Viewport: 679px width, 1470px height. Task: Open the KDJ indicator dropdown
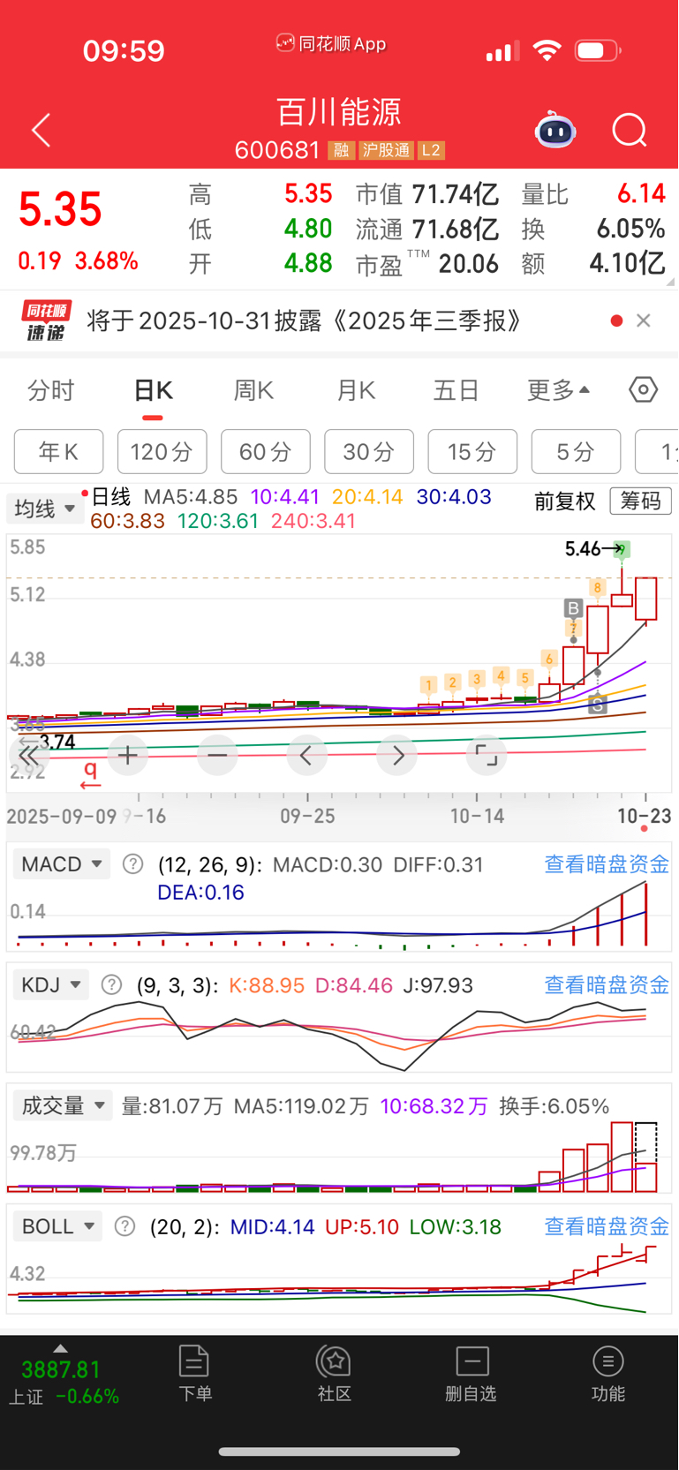pyautogui.click(x=50, y=984)
